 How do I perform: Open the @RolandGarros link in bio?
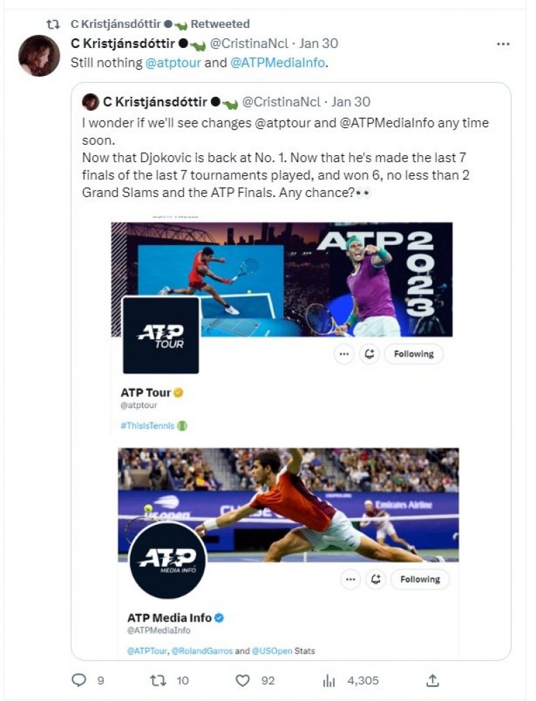click(x=202, y=651)
